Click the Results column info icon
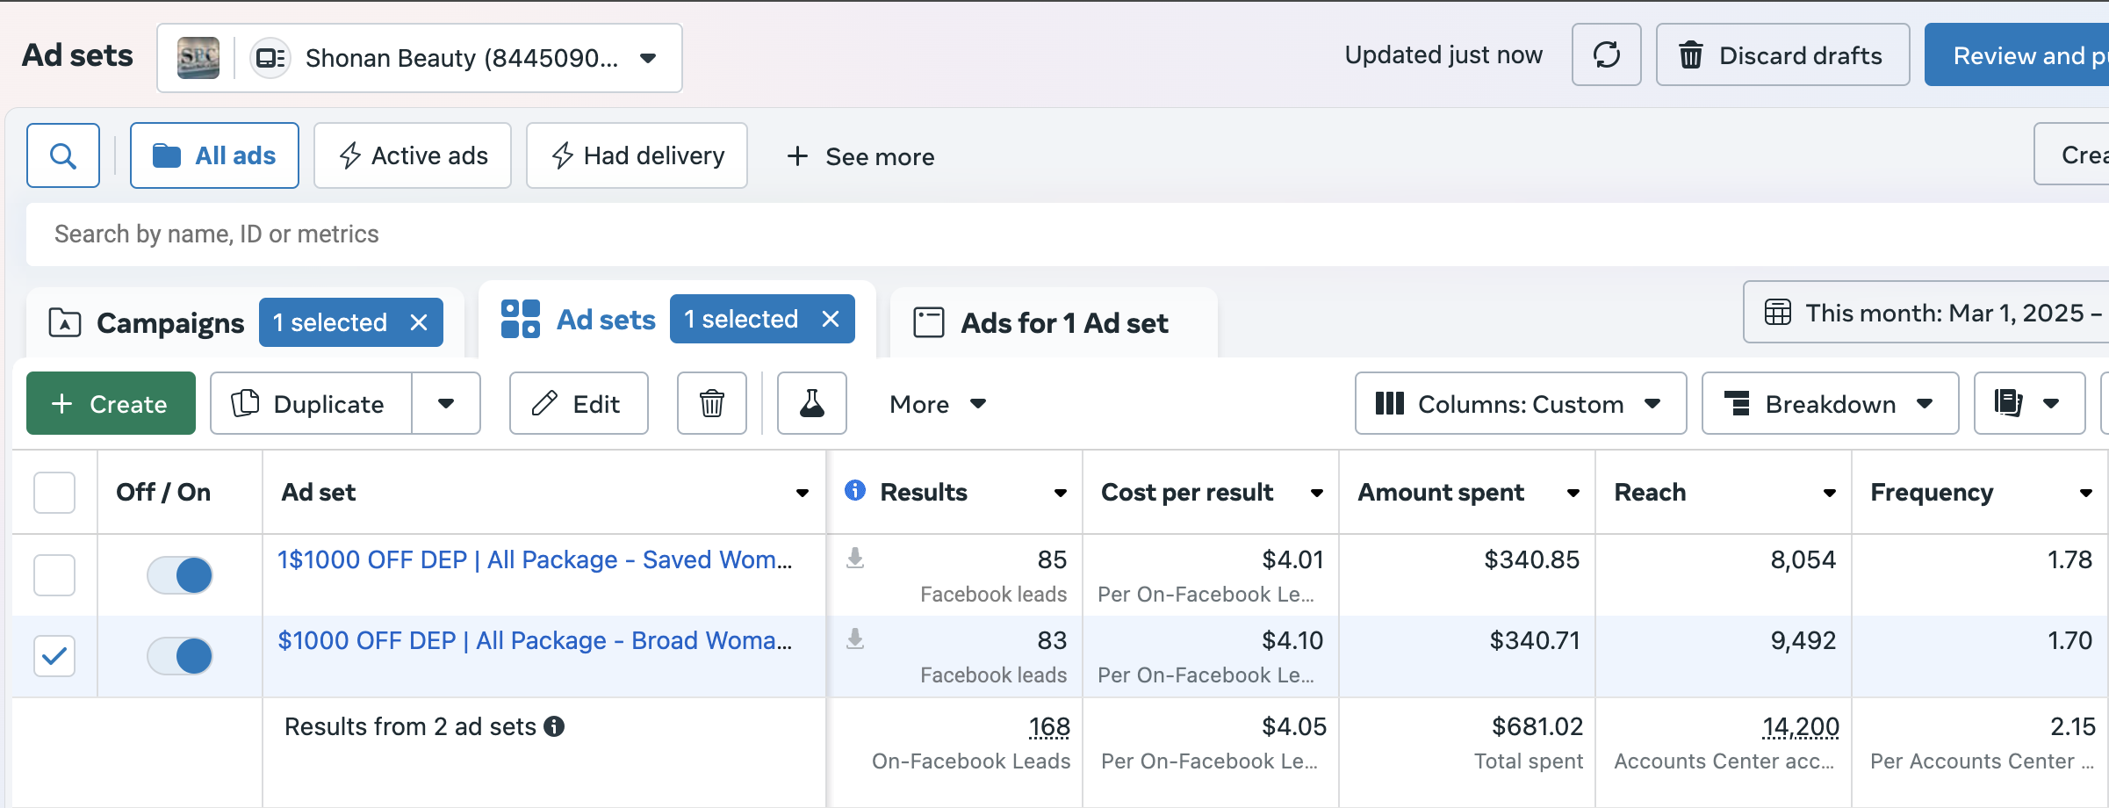The width and height of the screenshot is (2109, 808). pyautogui.click(x=854, y=490)
